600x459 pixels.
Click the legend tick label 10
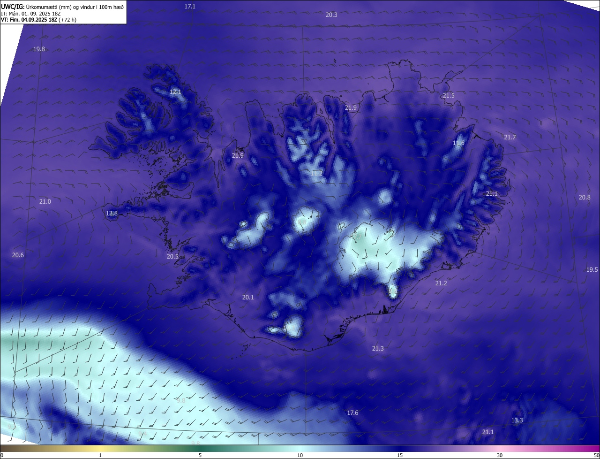coord(300,456)
